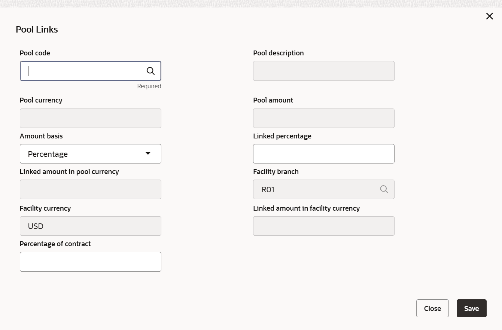Expand the Amount basis dropdown arrow
This screenshot has height=330, width=502.
pos(148,154)
